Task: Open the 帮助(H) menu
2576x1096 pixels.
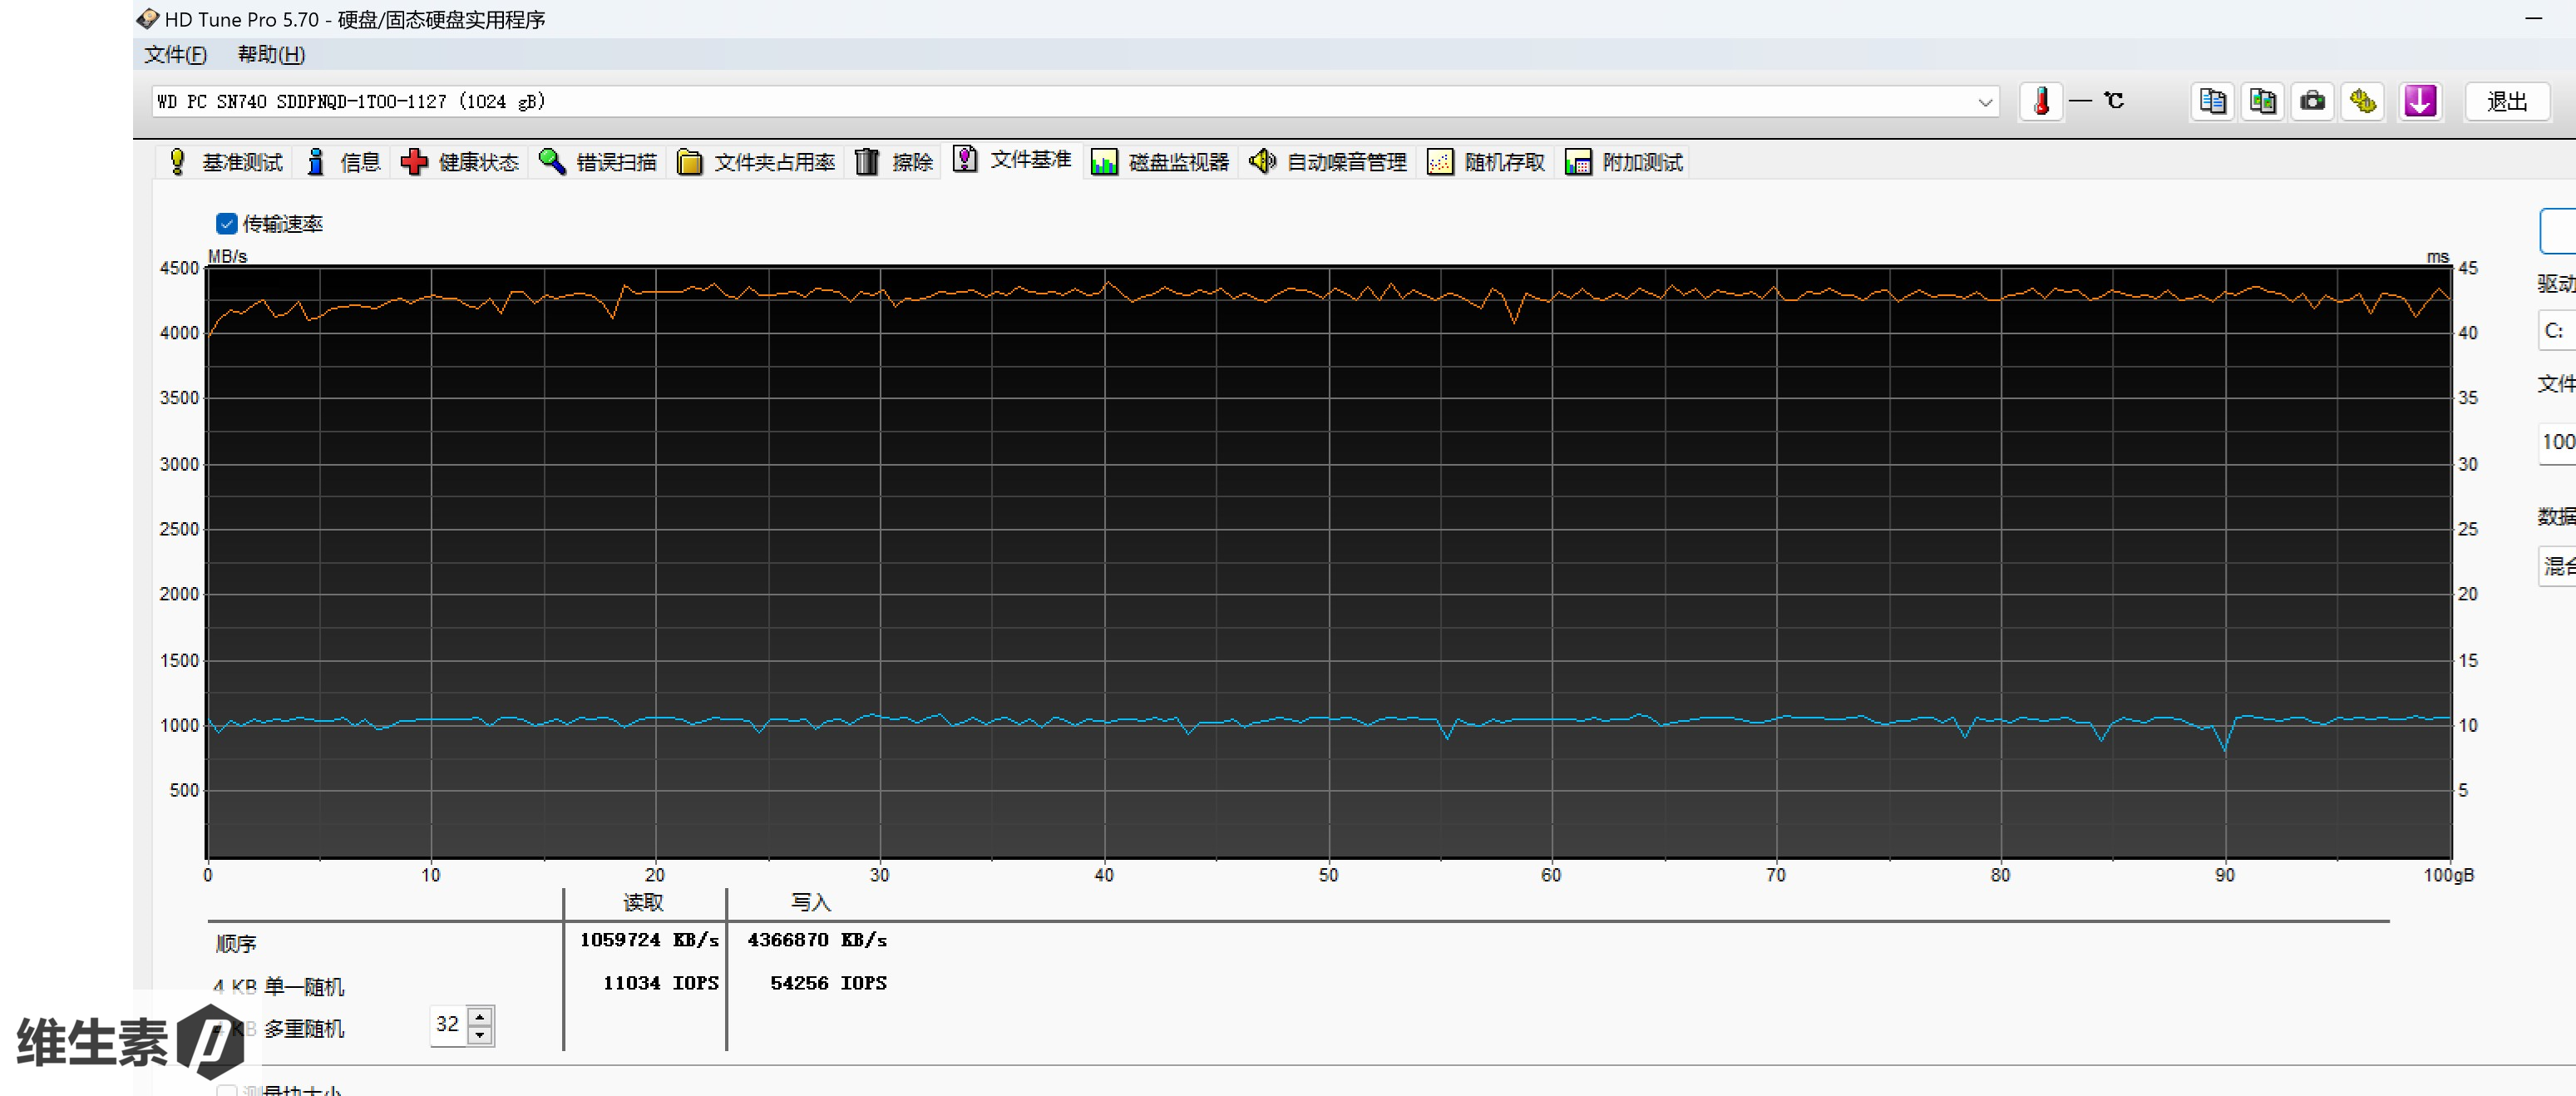Action: pyautogui.click(x=271, y=54)
